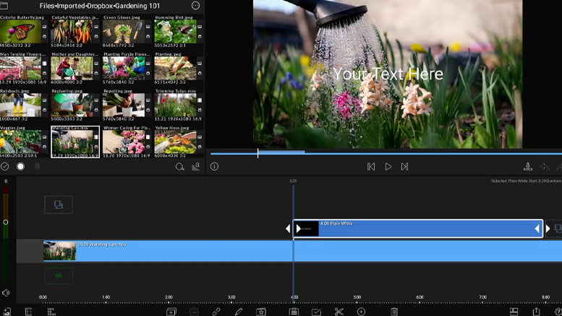
Task: Play the preview
Action: [x=388, y=166]
